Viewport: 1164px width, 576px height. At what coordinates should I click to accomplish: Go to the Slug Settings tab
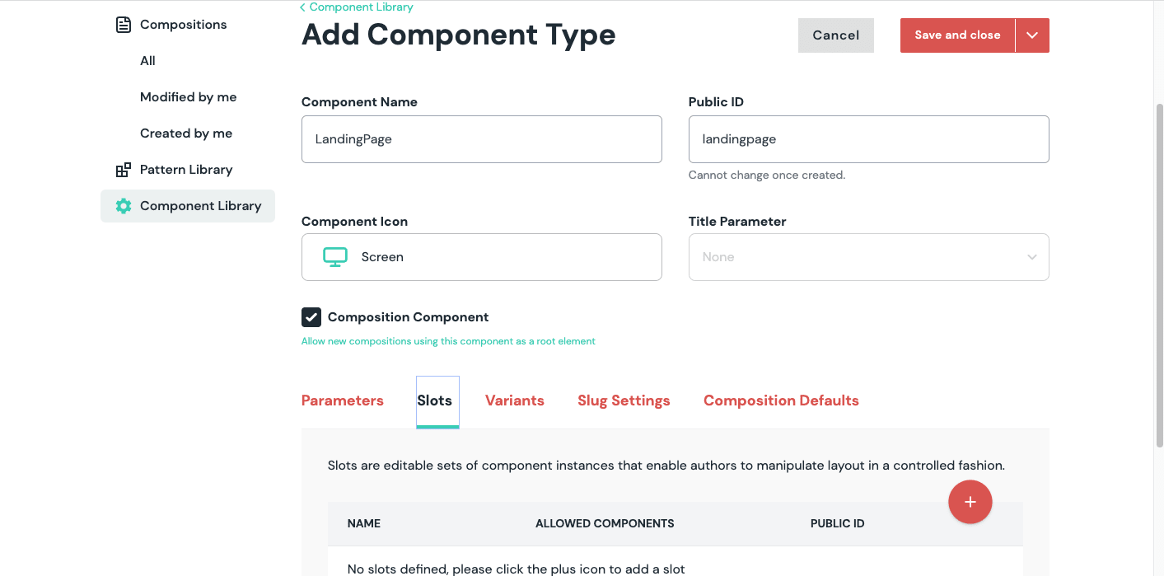(624, 400)
